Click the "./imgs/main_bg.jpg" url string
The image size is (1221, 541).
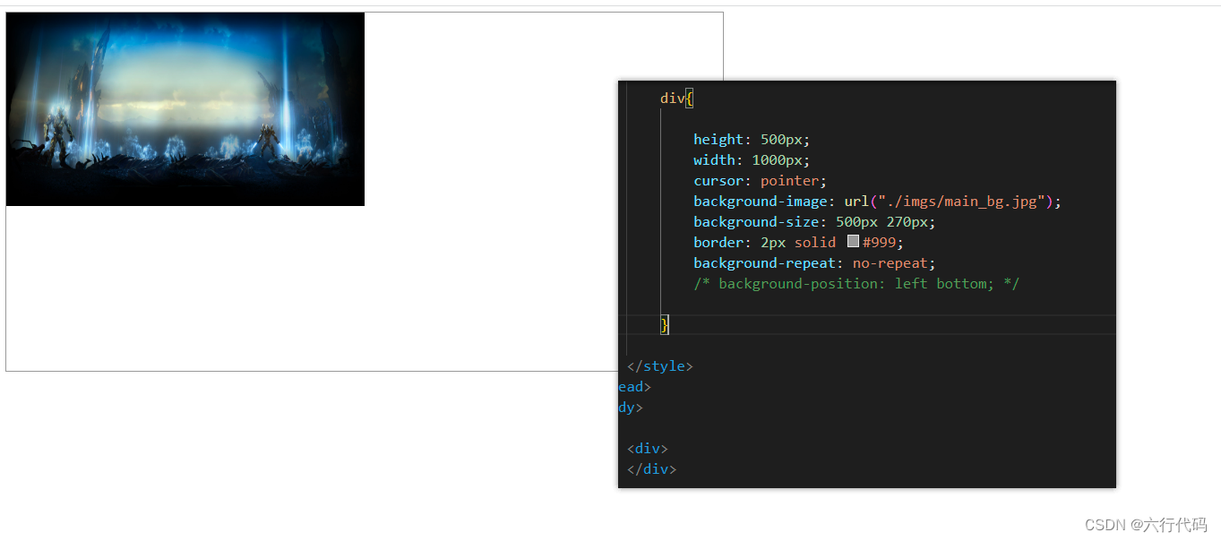(962, 201)
